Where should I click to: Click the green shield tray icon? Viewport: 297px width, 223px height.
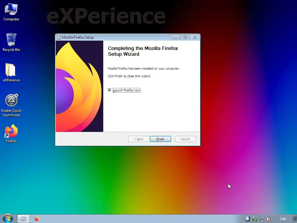pos(255,219)
